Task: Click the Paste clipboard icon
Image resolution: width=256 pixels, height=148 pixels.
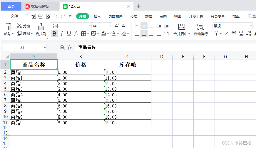Action: pos(9,26)
